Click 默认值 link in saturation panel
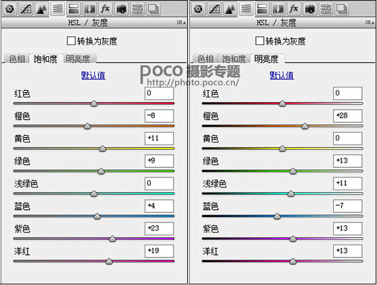 pos(94,75)
